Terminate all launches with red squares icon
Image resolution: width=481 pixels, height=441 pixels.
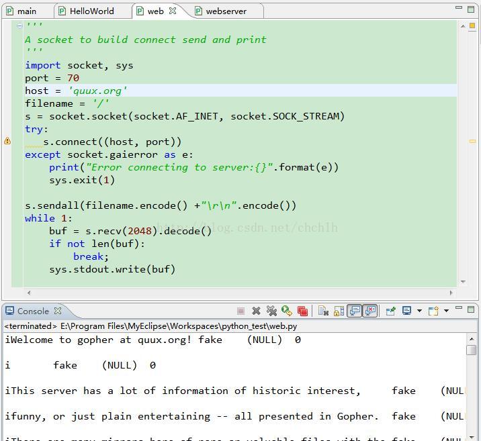302,311
